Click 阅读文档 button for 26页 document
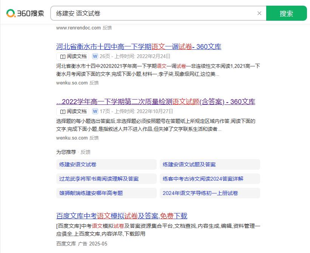This screenshot has height=253, width=310. 73,57
